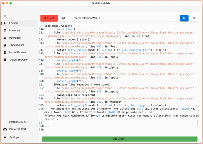The width and height of the screenshot is (203, 144).
Task: Click the red ストップ stop button
Action: pyautogui.click(x=49, y=18)
